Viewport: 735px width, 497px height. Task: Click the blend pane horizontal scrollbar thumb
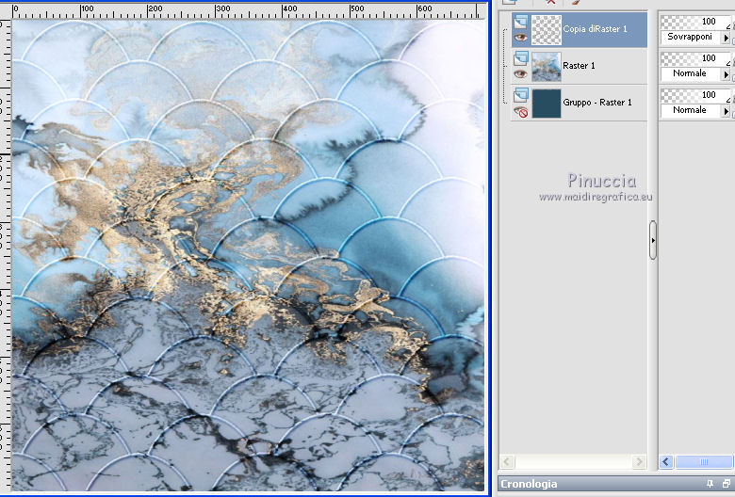click(704, 462)
